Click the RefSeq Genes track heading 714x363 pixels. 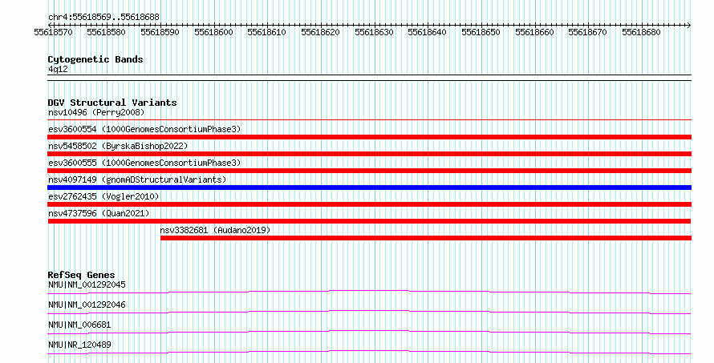82,275
